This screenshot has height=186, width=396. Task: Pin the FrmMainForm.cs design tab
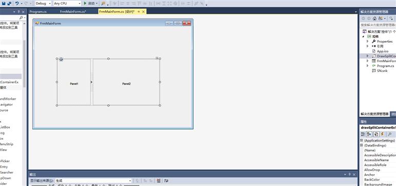click(x=138, y=12)
